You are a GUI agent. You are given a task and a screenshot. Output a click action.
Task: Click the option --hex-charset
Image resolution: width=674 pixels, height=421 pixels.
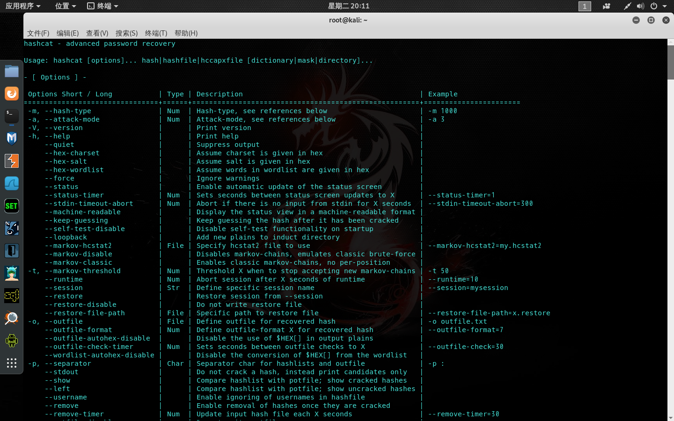[x=72, y=153]
